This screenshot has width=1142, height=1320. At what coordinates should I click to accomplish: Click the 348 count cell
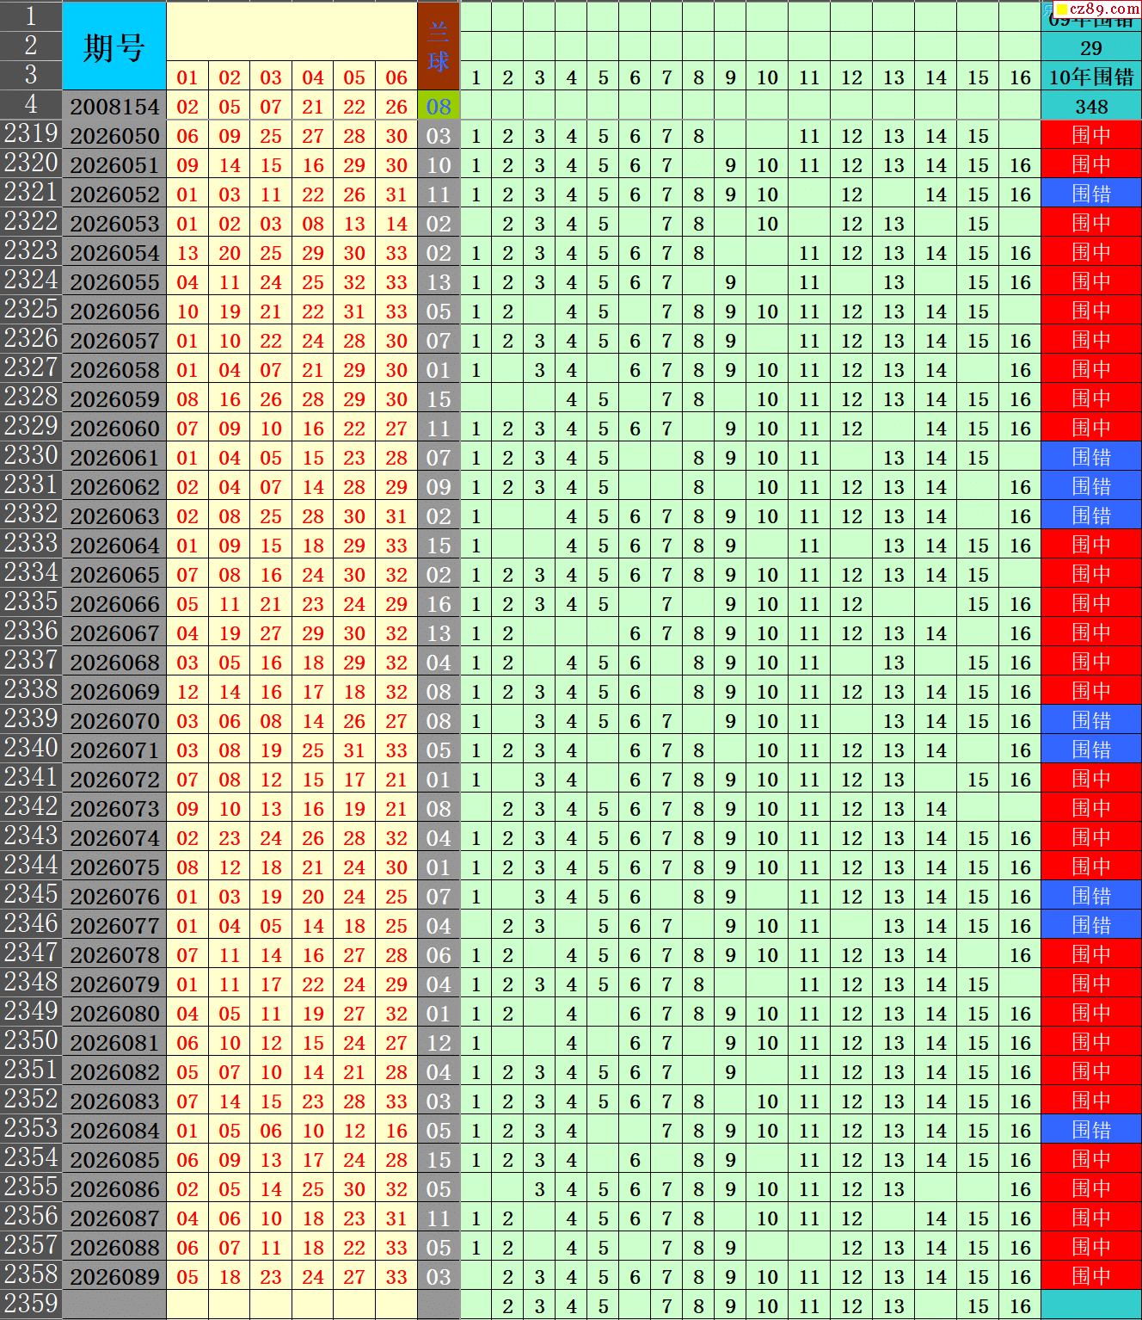pyautogui.click(x=1091, y=107)
